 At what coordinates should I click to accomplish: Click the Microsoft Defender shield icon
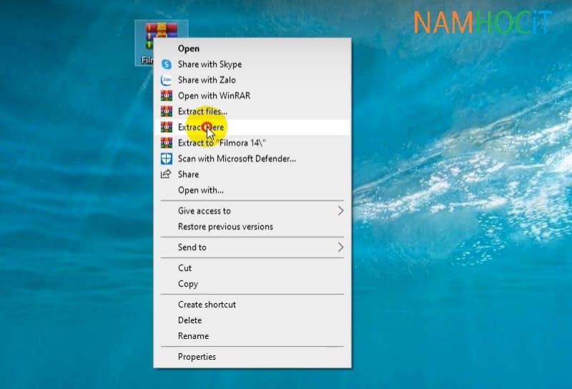pyautogui.click(x=167, y=159)
